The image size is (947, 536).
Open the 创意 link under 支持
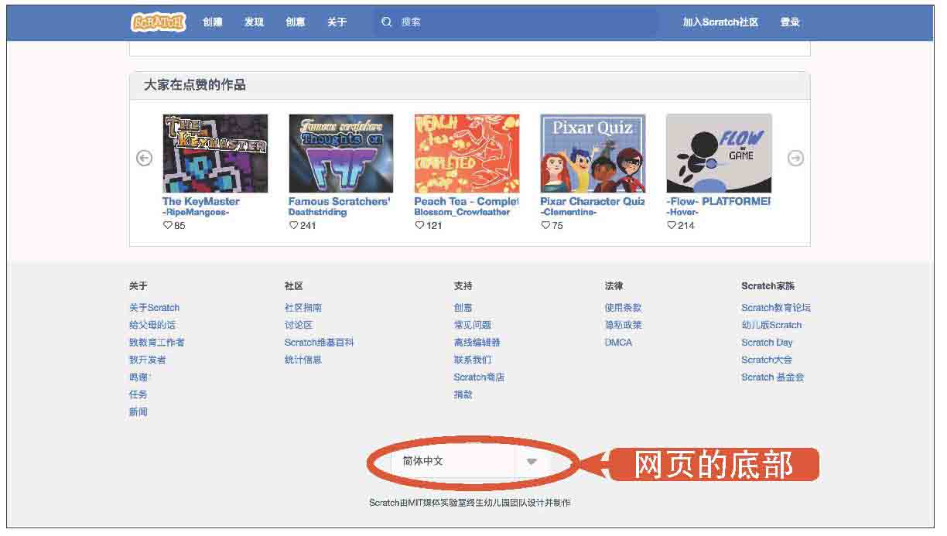pyautogui.click(x=463, y=308)
